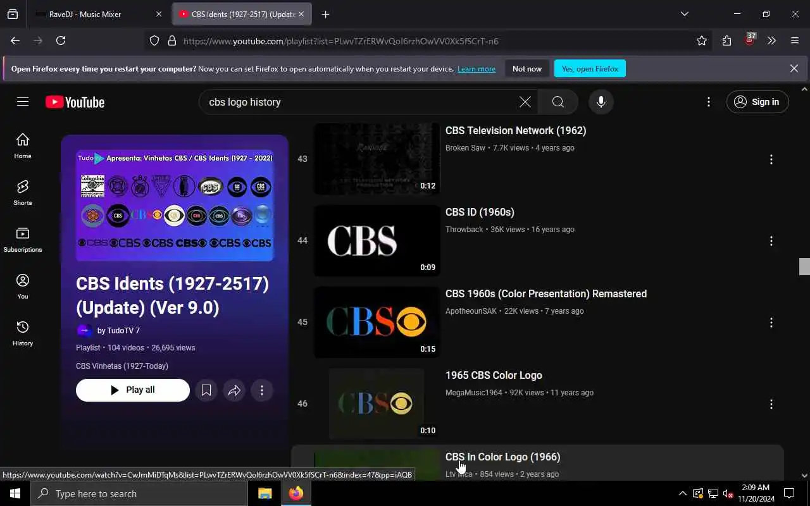Open History in the sidebar
The image size is (810, 506).
(x=23, y=333)
